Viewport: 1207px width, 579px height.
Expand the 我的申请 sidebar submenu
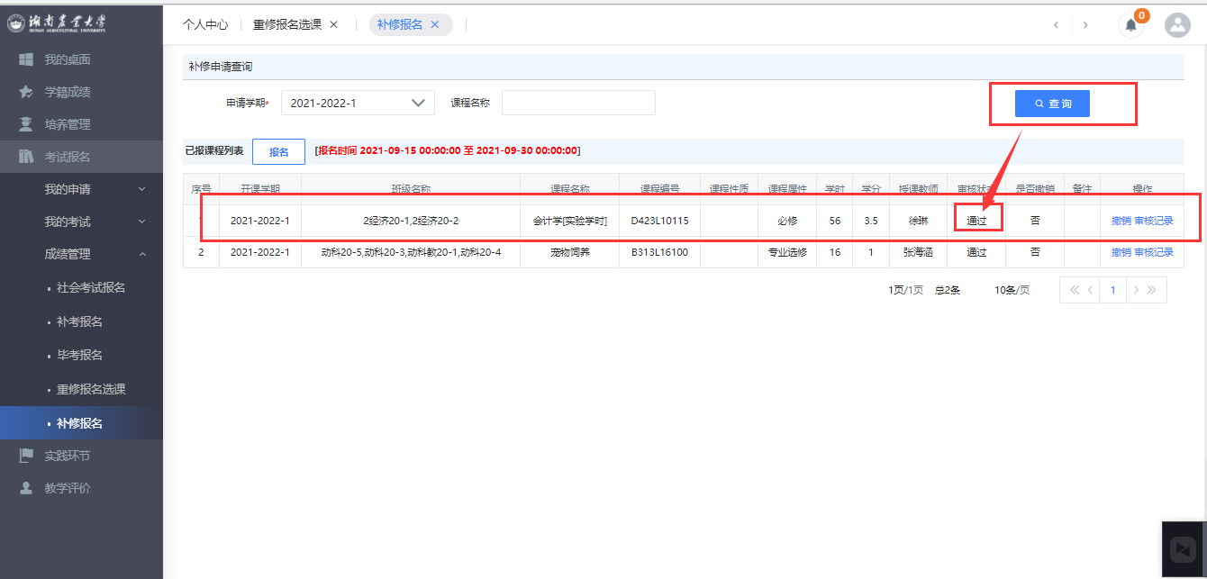pyautogui.click(x=141, y=189)
